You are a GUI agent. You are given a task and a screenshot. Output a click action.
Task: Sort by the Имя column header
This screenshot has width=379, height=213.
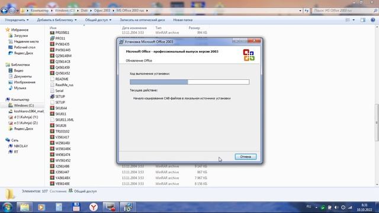[53, 28]
